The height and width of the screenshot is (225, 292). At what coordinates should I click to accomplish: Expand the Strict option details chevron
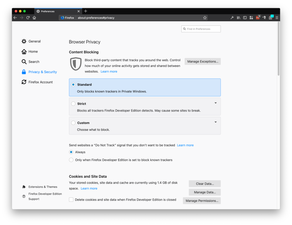pyautogui.click(x=215, y=103)
